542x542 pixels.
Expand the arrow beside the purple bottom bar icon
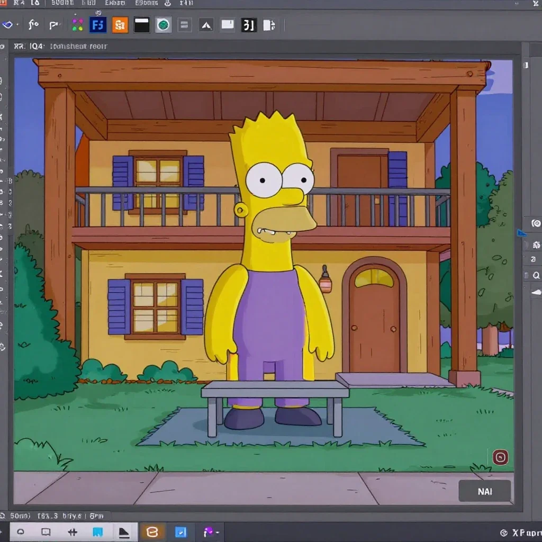218,532
